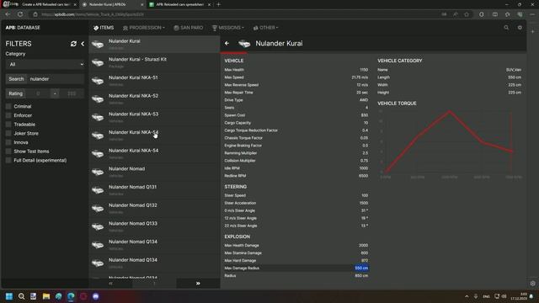The height and width of the screenshot is (303, 539).
Task: Click the Drive Type value AWD
Action: pos(364,100)
